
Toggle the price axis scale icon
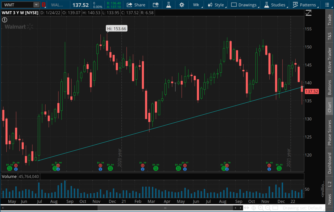click(x=308, y=13)
